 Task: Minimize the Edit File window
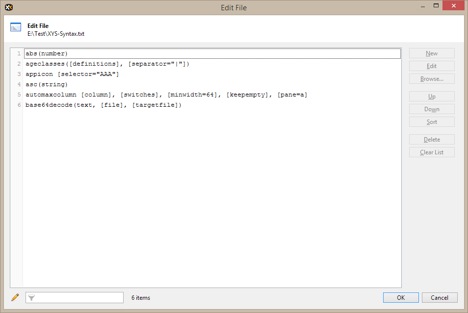coord(420,7)
